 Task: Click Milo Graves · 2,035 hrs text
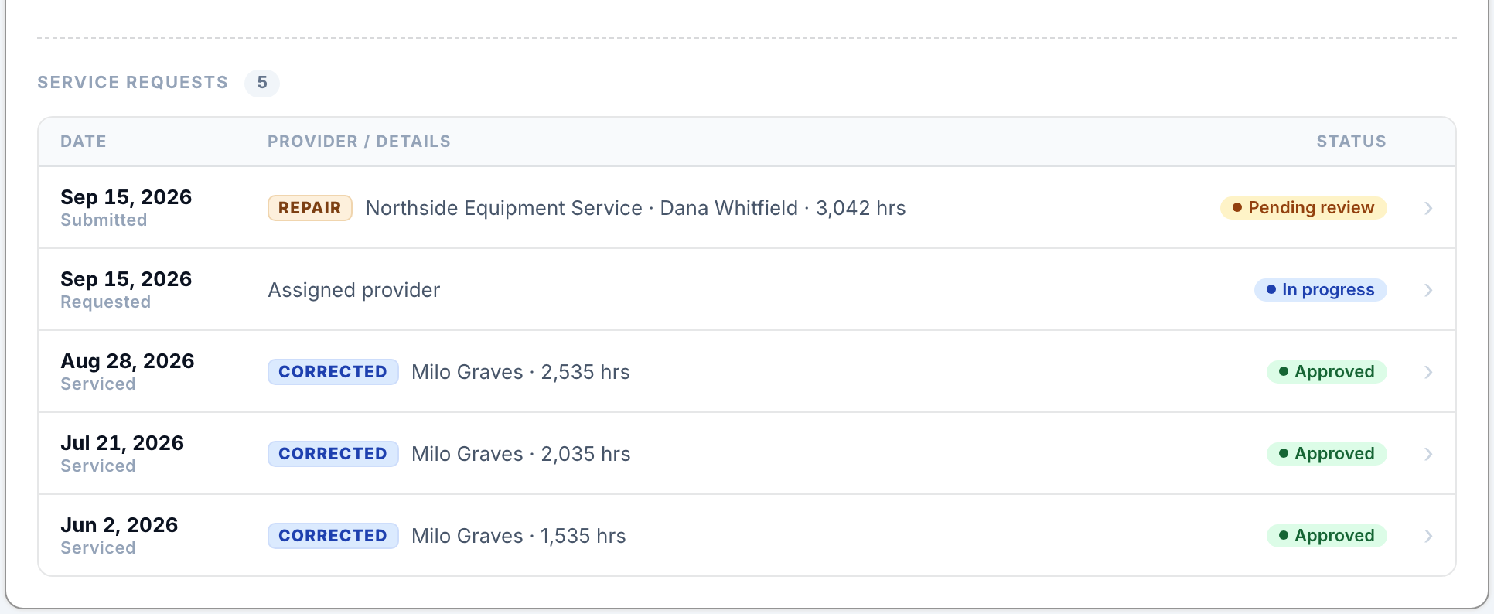click(521, 454)
